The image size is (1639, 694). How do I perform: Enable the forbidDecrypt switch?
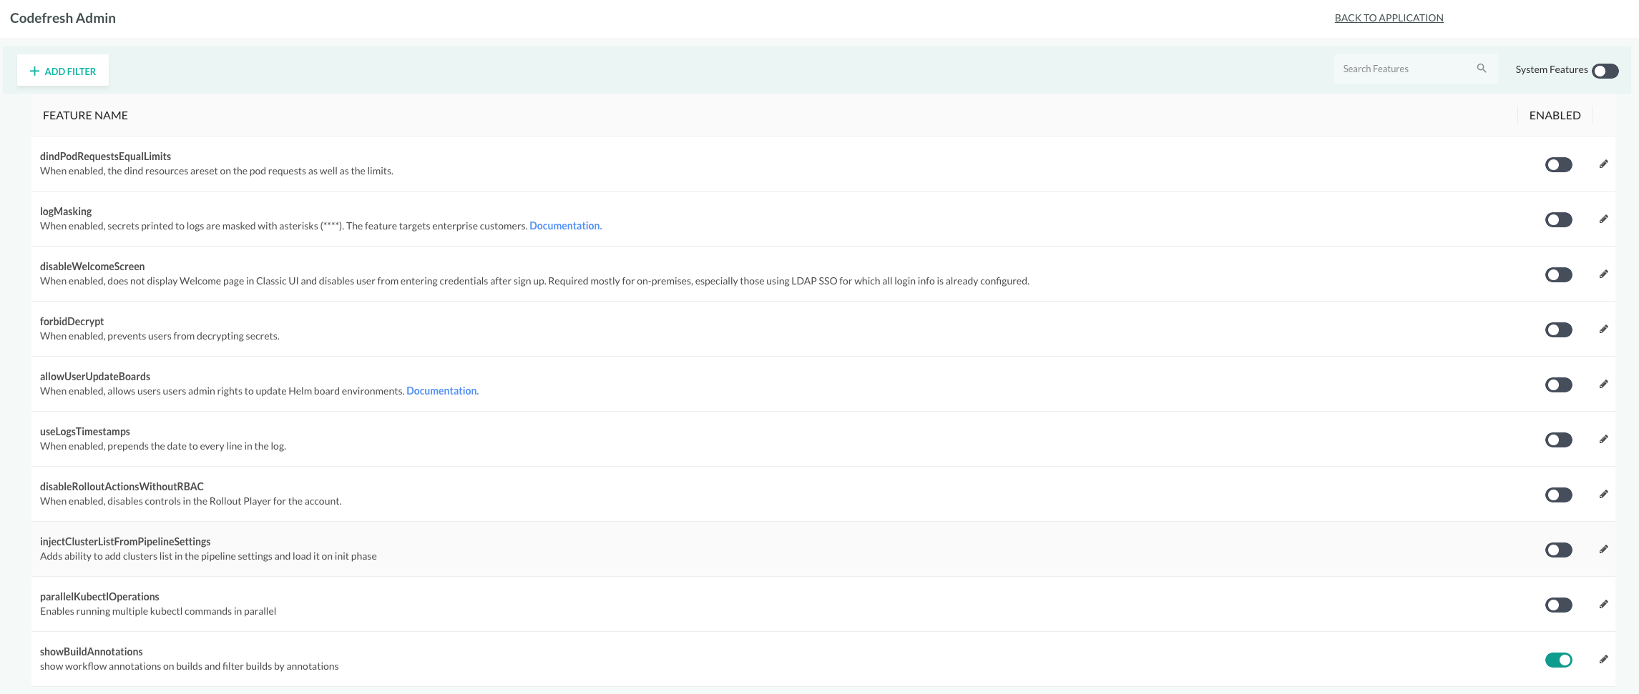(x=1558, y=330)
